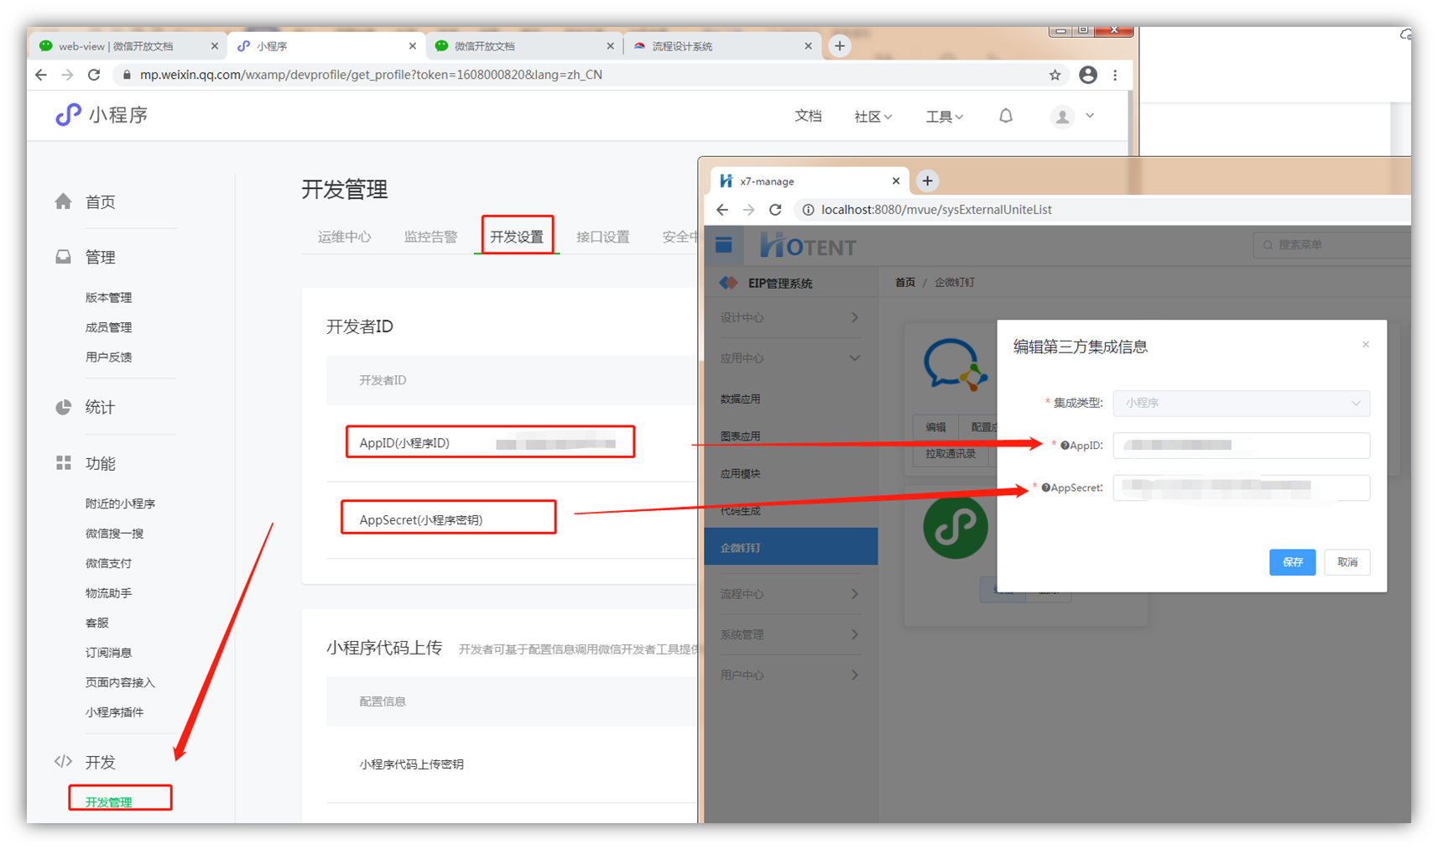Switch to the 运维中心 tab

click(x=344, y=237)
